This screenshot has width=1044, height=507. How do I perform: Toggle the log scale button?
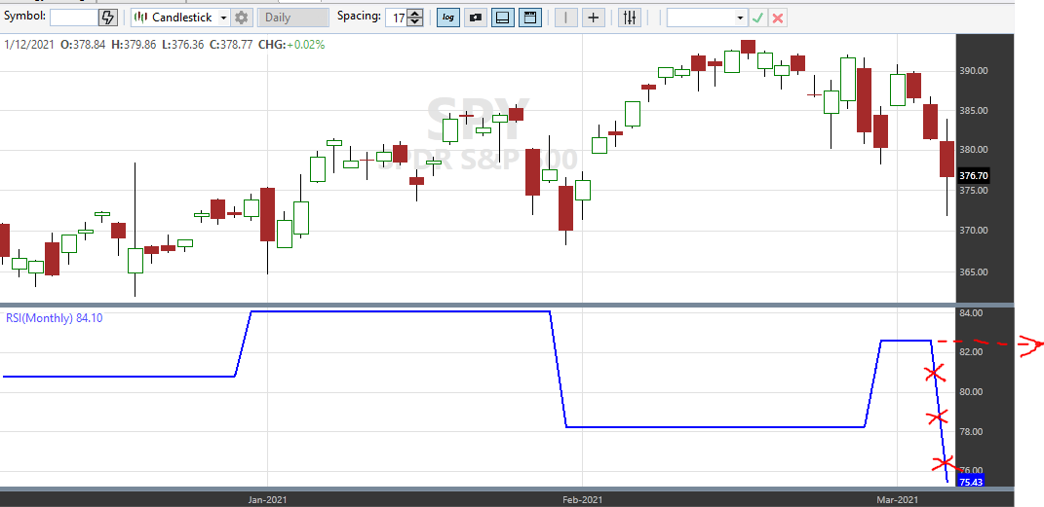[x=448, y=18]
